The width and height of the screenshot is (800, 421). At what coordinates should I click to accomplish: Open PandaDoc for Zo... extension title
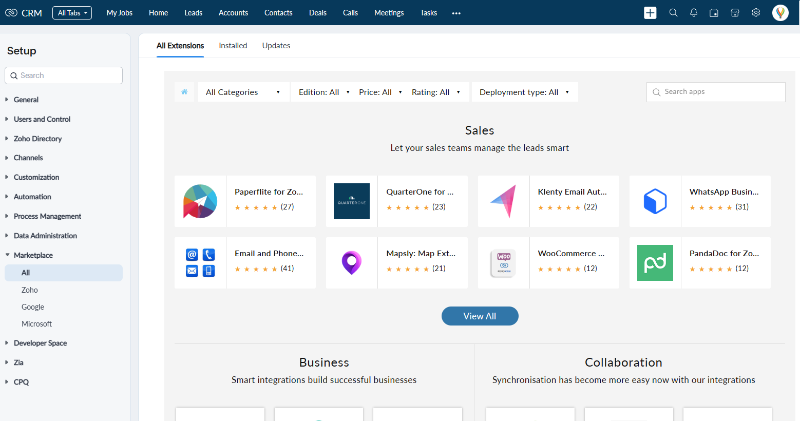(724, 253)
